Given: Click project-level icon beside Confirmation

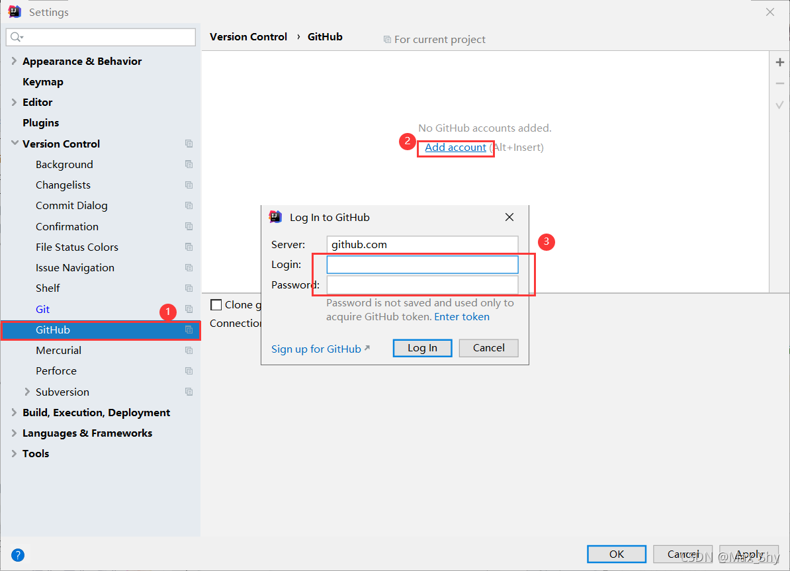Looking at the screenshot, I should pyautogui.click(x=189, y=226).
